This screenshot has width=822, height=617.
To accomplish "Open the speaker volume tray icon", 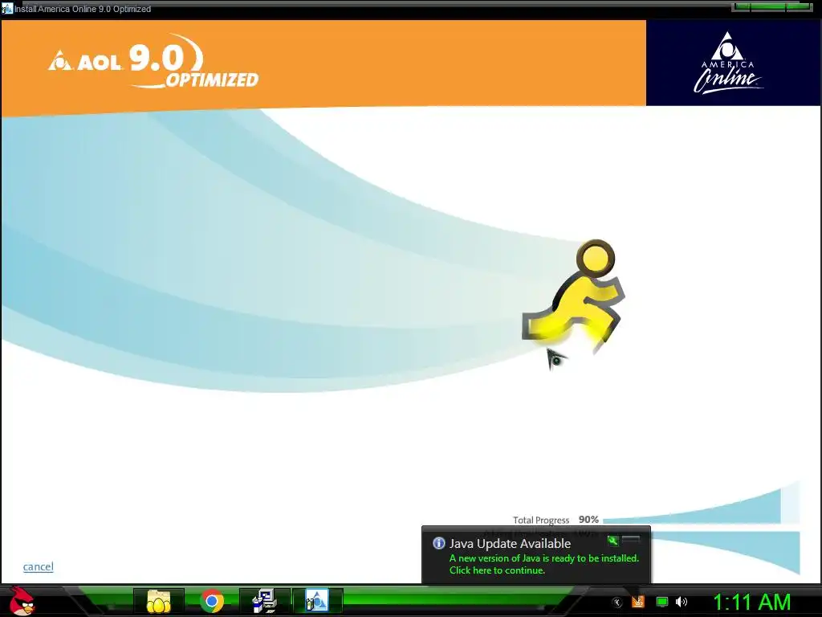I will [x=682, y=602].
